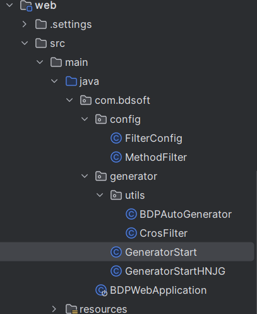257x314 pixels.
Task: Collapse the utils package
Action: (100, 195)
